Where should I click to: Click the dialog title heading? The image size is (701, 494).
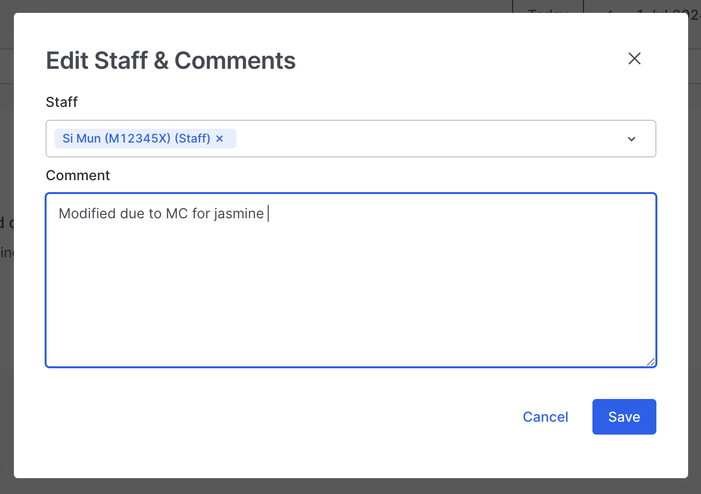click(171, 61)
